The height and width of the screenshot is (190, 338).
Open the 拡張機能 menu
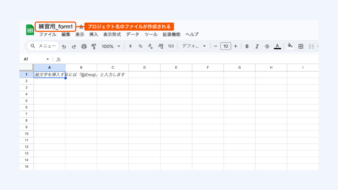[171, 34]
